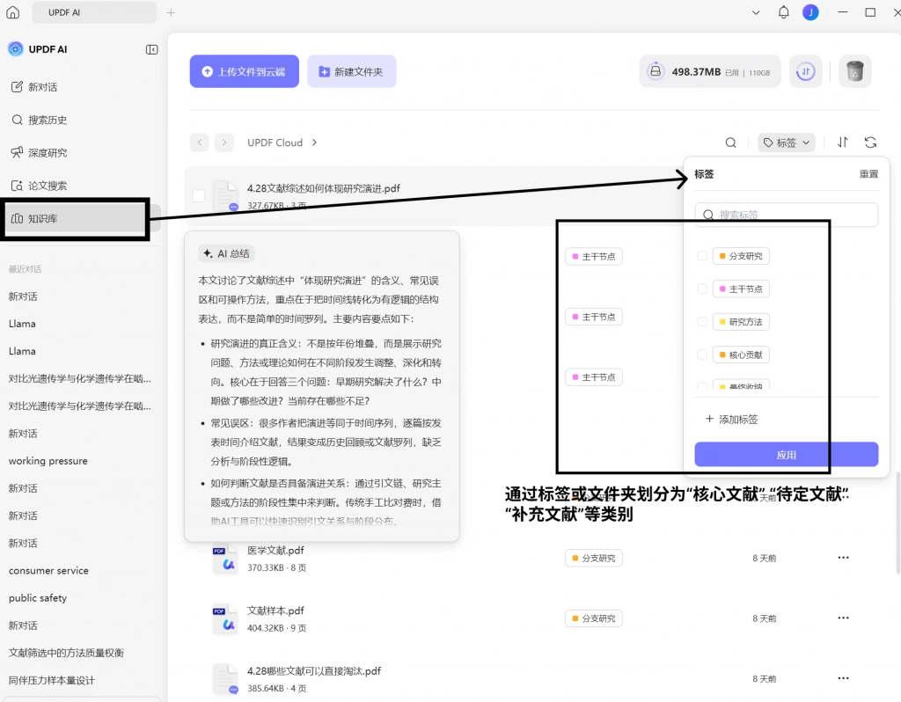Switch to the UPDF AI tab
901x702 pixels.
coord(94,12)
